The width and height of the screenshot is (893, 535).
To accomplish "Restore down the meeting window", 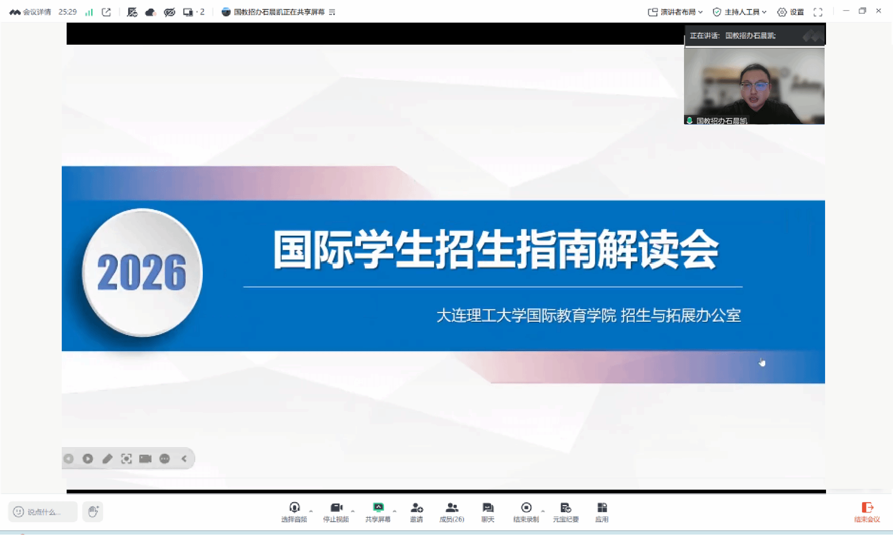I will [863, 11].
